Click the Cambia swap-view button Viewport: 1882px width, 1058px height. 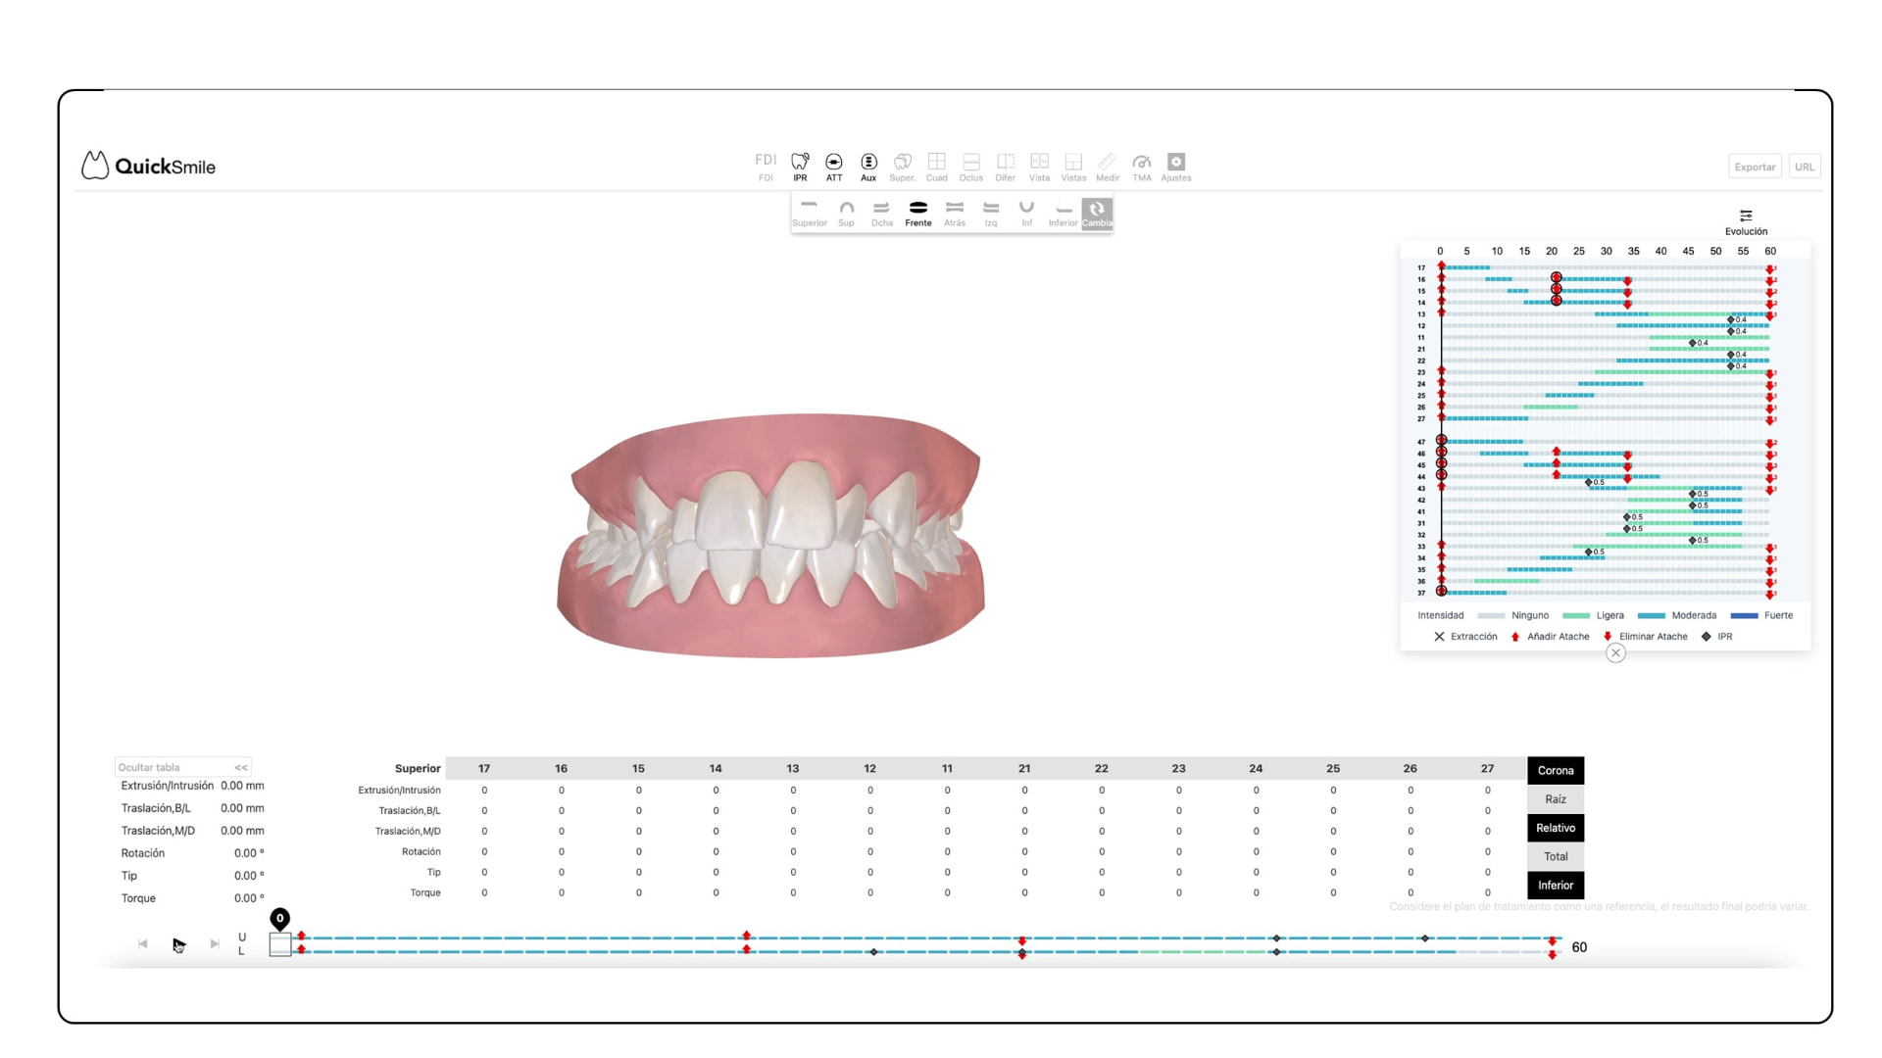pyautogui.click(x=1097, y=214)
